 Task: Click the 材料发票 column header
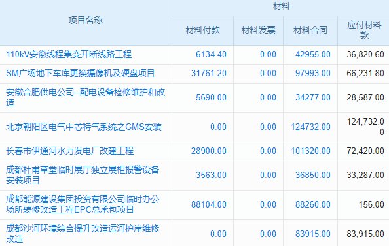[x=258, y=31]
